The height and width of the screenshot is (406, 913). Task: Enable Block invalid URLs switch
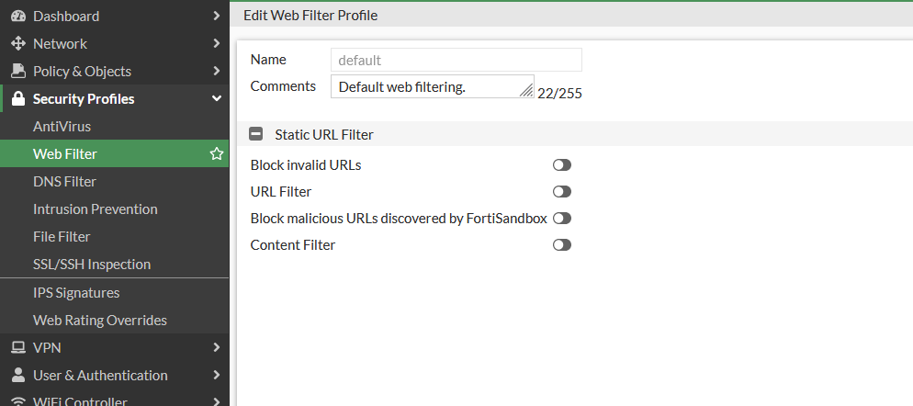(561, 165)
